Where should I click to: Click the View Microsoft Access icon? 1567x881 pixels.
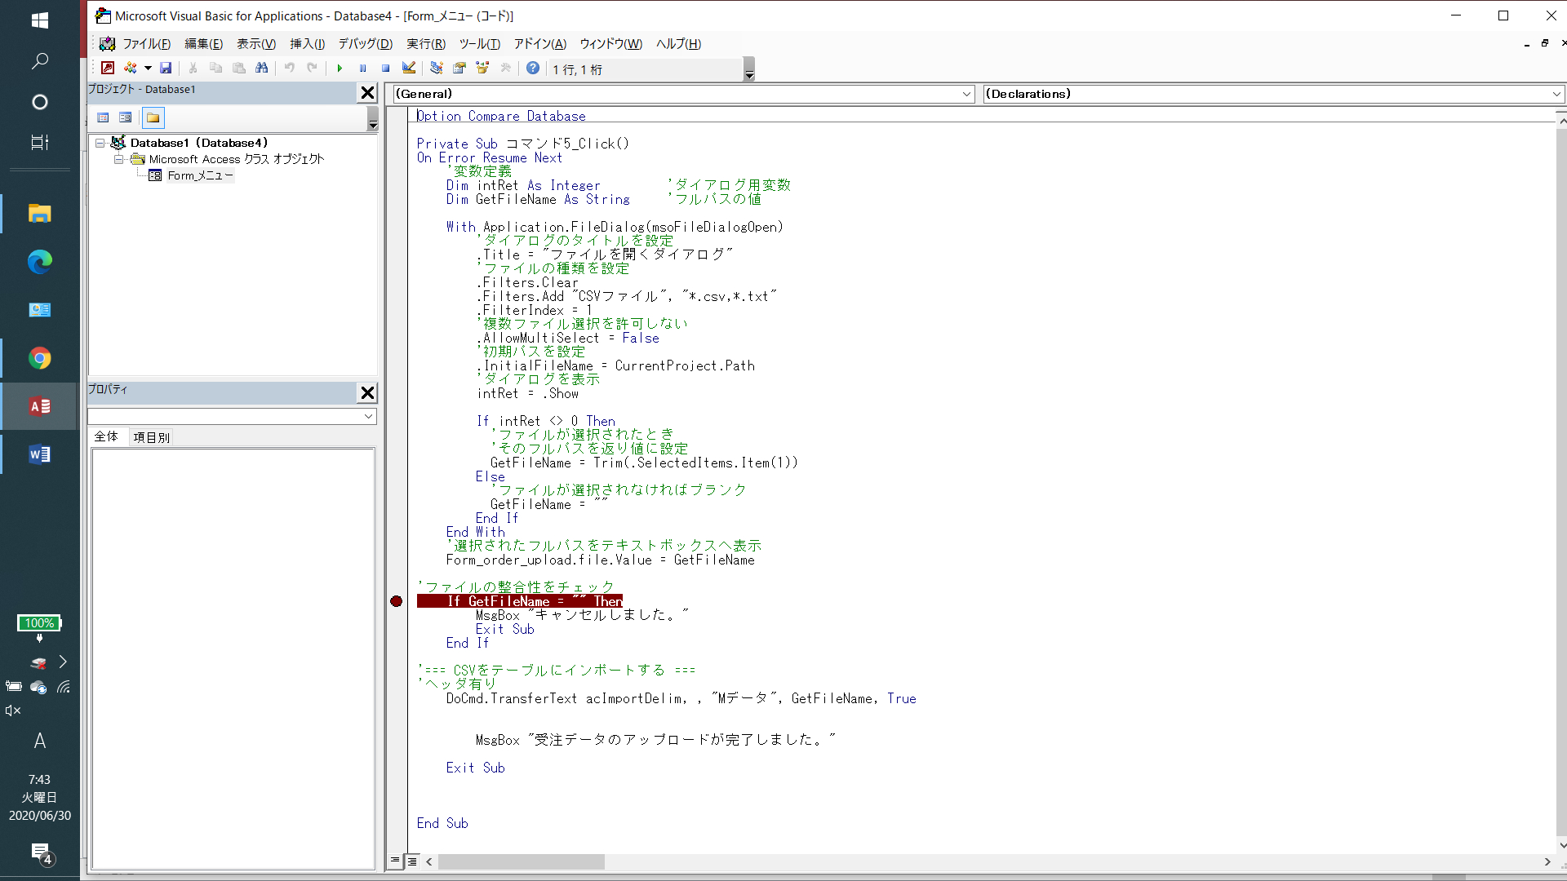coord(108,69)
